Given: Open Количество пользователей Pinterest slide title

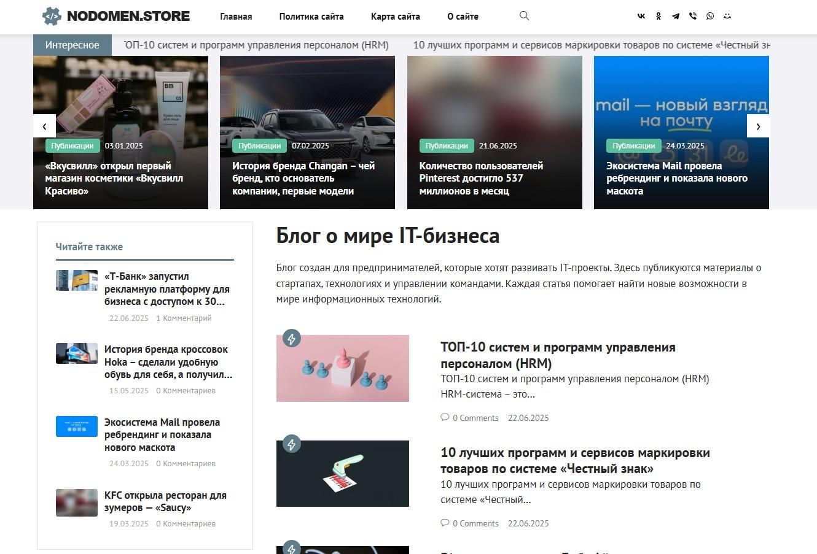Looking at the screenshot, I should click(x=481, y=179).
